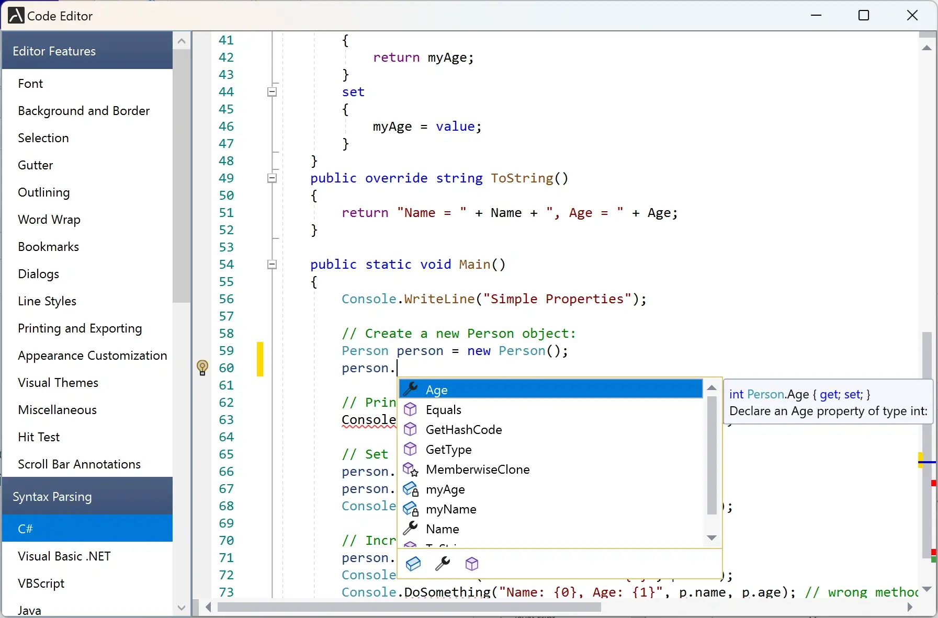This screenshot has width=938, height=618.
Task: Toggle the properties filter at the completion list bottom
Action: pyautogui.click(x=413, y=564)
